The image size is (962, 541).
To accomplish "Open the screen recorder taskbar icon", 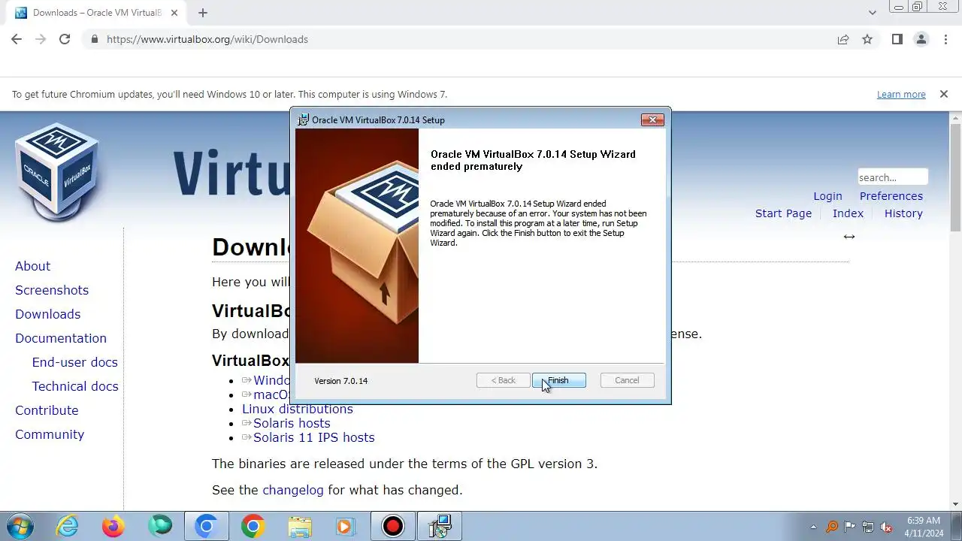I will (392, 526).
